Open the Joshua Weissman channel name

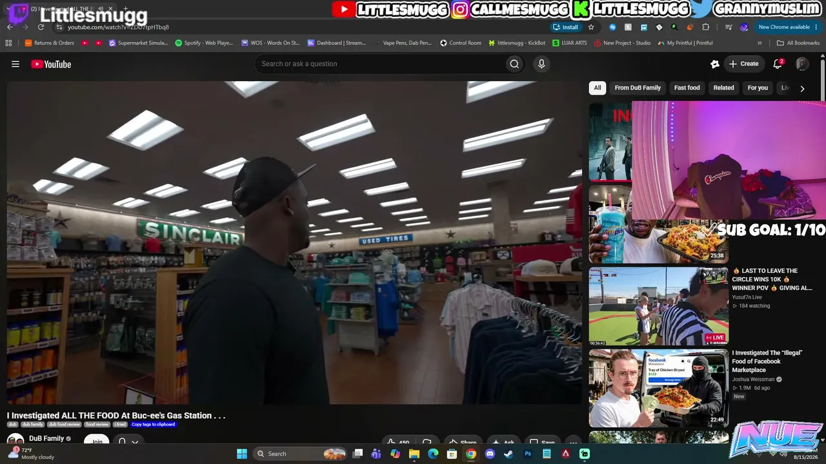tap(753, 380)
